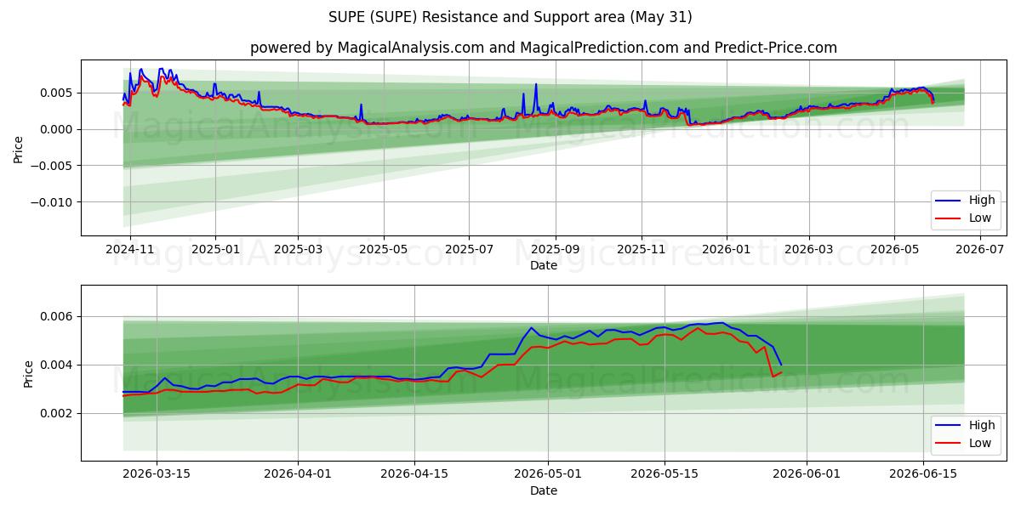The image size is (1021, 510).
Task: Click the '2026-03-15' date label on bottom chart
Action: tap(156, 474)
